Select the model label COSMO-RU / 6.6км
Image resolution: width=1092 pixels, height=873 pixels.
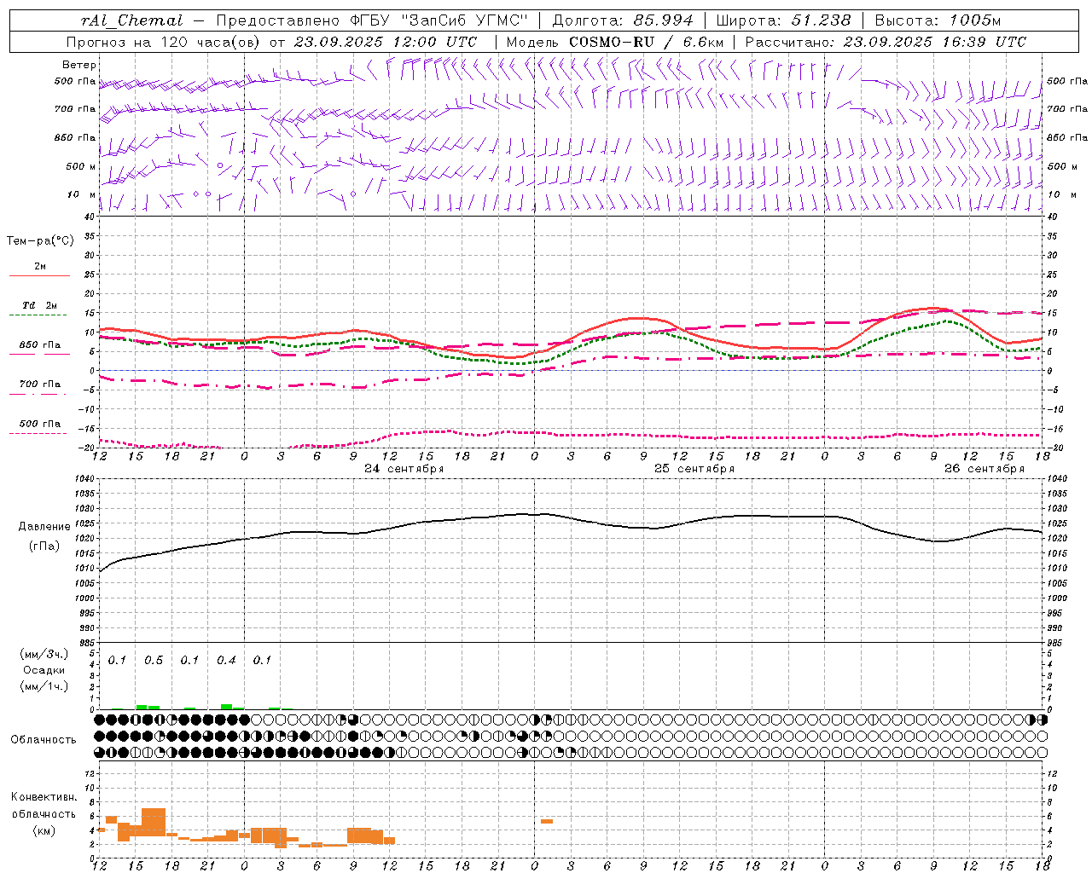pos(646,42)
